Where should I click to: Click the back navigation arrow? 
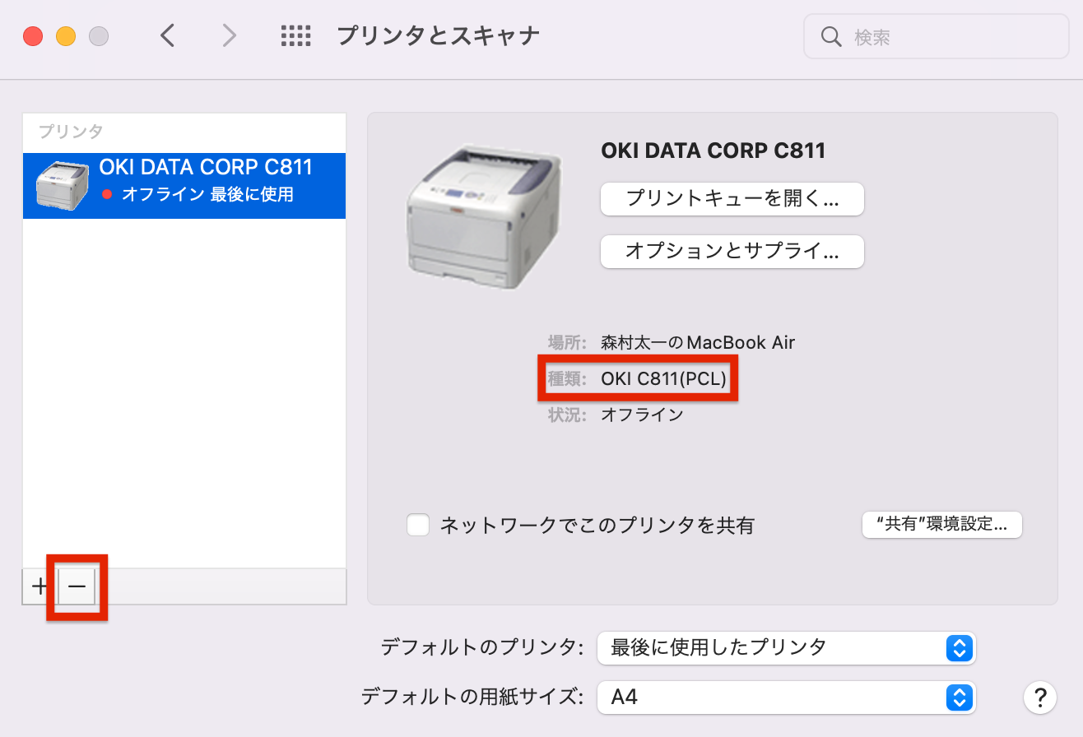[x=168, y=35]
